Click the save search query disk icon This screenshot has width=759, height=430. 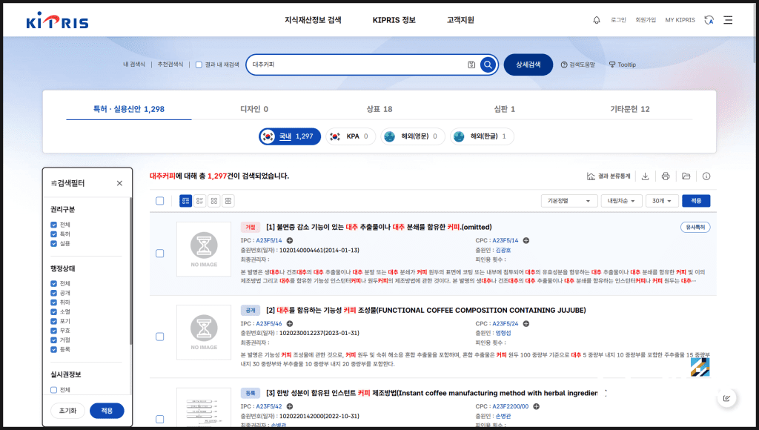coord(471,64)
